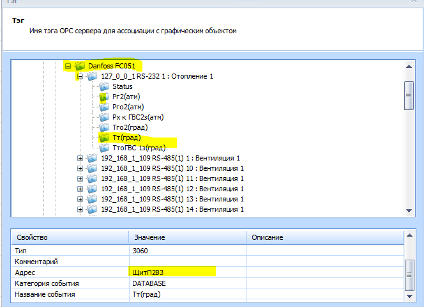This screenshot has height=307, width=424.
Task: Expand the RS-485(1) 1 : Вентиляция 1 node
Action: (x=80, y=158)
